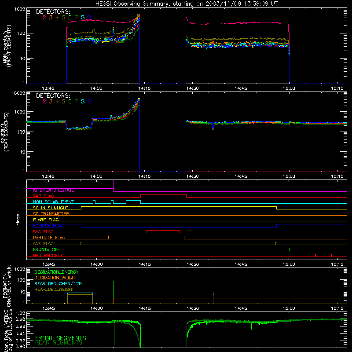This screenshot has width=352, height=352.
Task: Click the 14:30 time tick under the rear segments panel
Action: pos(193,176)
